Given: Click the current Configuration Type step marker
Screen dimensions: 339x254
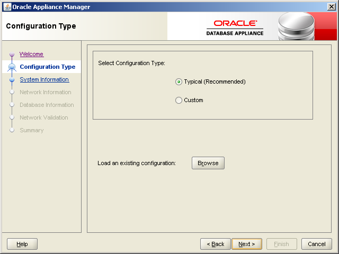Looking at the screenshot, I should click(12, 67).
